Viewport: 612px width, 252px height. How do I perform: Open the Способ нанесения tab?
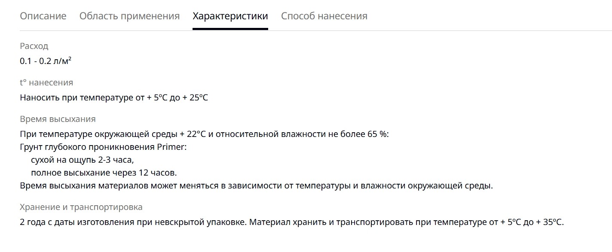(x=324, y=16)
